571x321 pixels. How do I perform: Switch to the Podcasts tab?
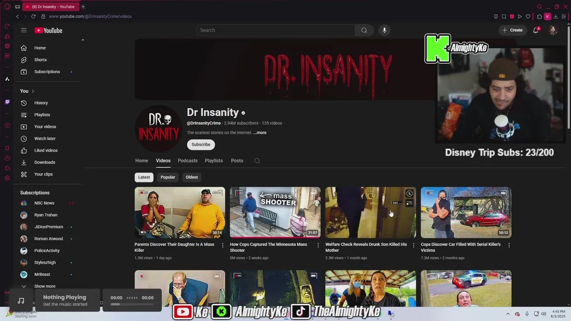pos(187,160)
